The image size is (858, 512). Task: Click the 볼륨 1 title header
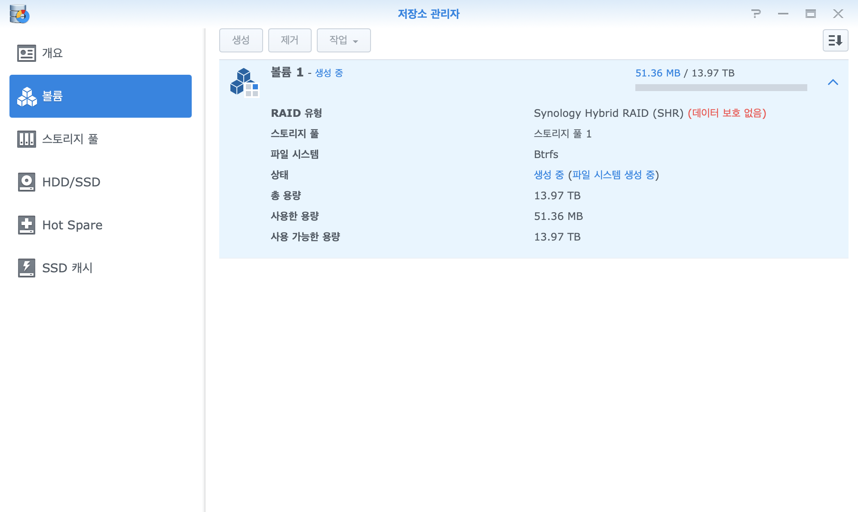tap(287, 73)
